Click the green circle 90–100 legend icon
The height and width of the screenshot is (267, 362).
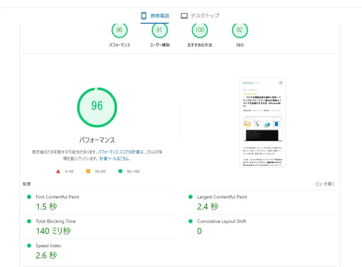120,171
